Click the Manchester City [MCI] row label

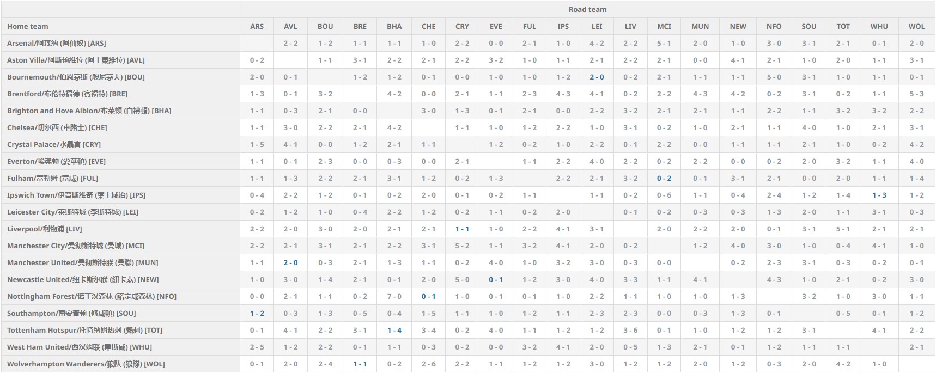(x=76, y=246)
